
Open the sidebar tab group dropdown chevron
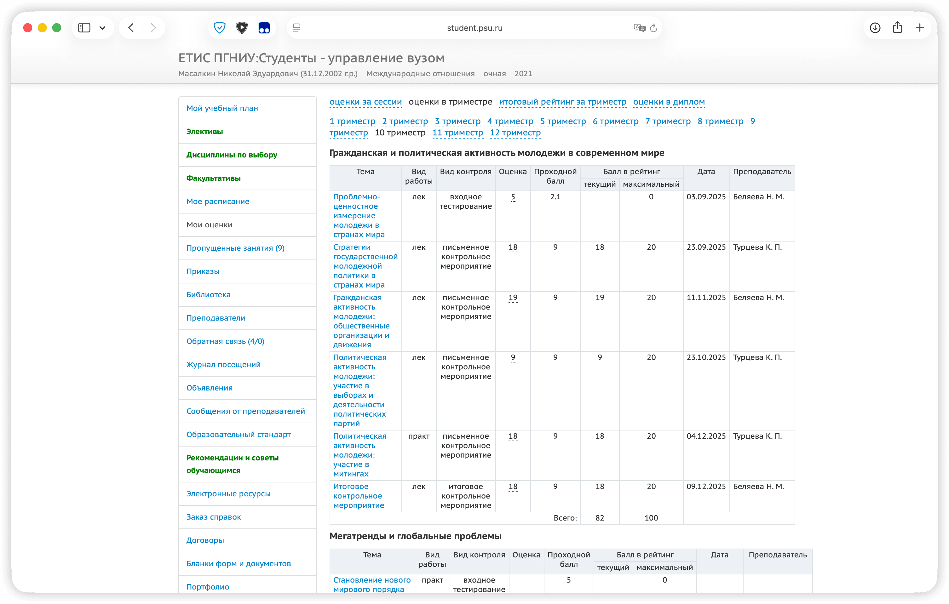tap(102, 28)
